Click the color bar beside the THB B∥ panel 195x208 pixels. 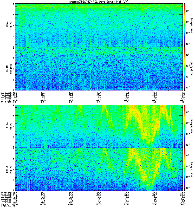(x=185, y=69)
